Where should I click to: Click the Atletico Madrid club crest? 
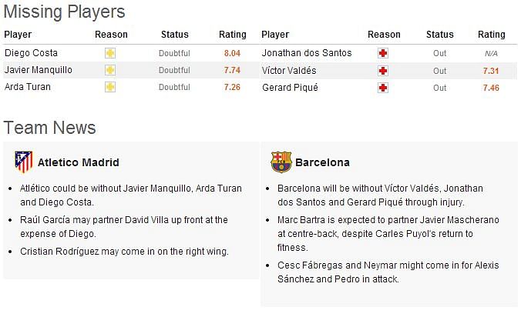pyautogui.click(x=24, y=162)
